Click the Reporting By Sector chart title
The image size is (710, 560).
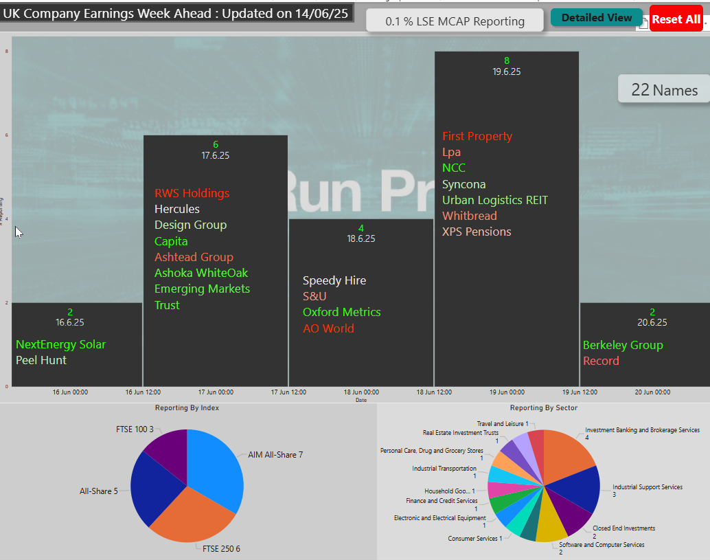point(544,407)
